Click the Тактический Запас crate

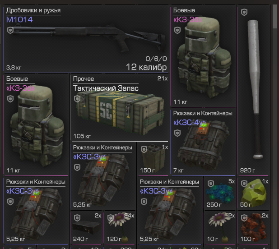pos(120,107)
